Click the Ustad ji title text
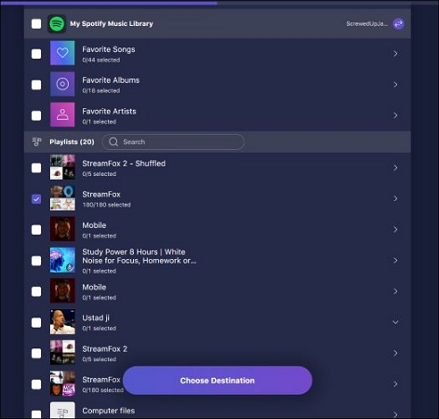439x419 pixels. pyautogui.click(x=96, y=318)
